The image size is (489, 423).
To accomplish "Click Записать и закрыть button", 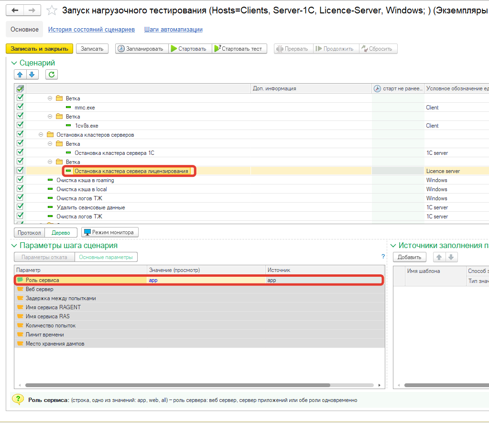I will pos(39,49).
